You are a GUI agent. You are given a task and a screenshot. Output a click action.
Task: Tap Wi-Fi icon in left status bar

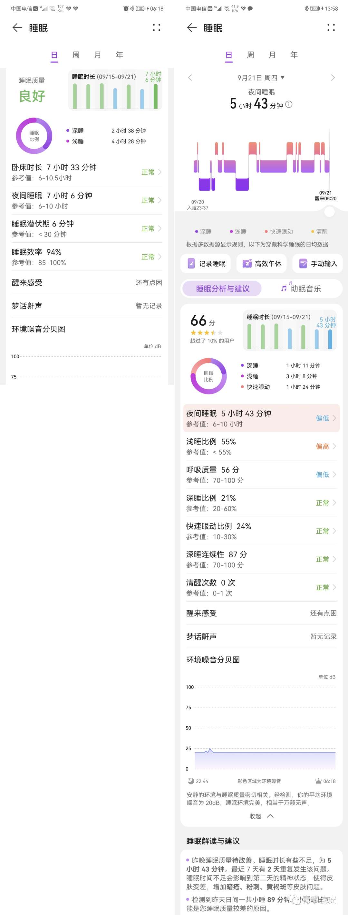[x=53, y=8]
